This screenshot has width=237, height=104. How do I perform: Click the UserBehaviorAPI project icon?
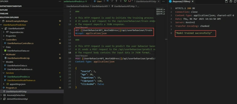6,29
